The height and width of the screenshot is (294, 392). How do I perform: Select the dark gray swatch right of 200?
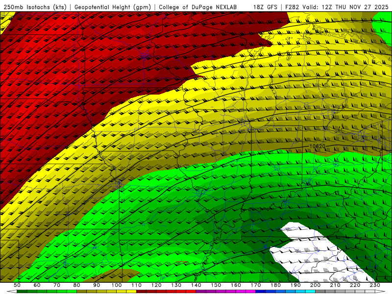(320, 291)
